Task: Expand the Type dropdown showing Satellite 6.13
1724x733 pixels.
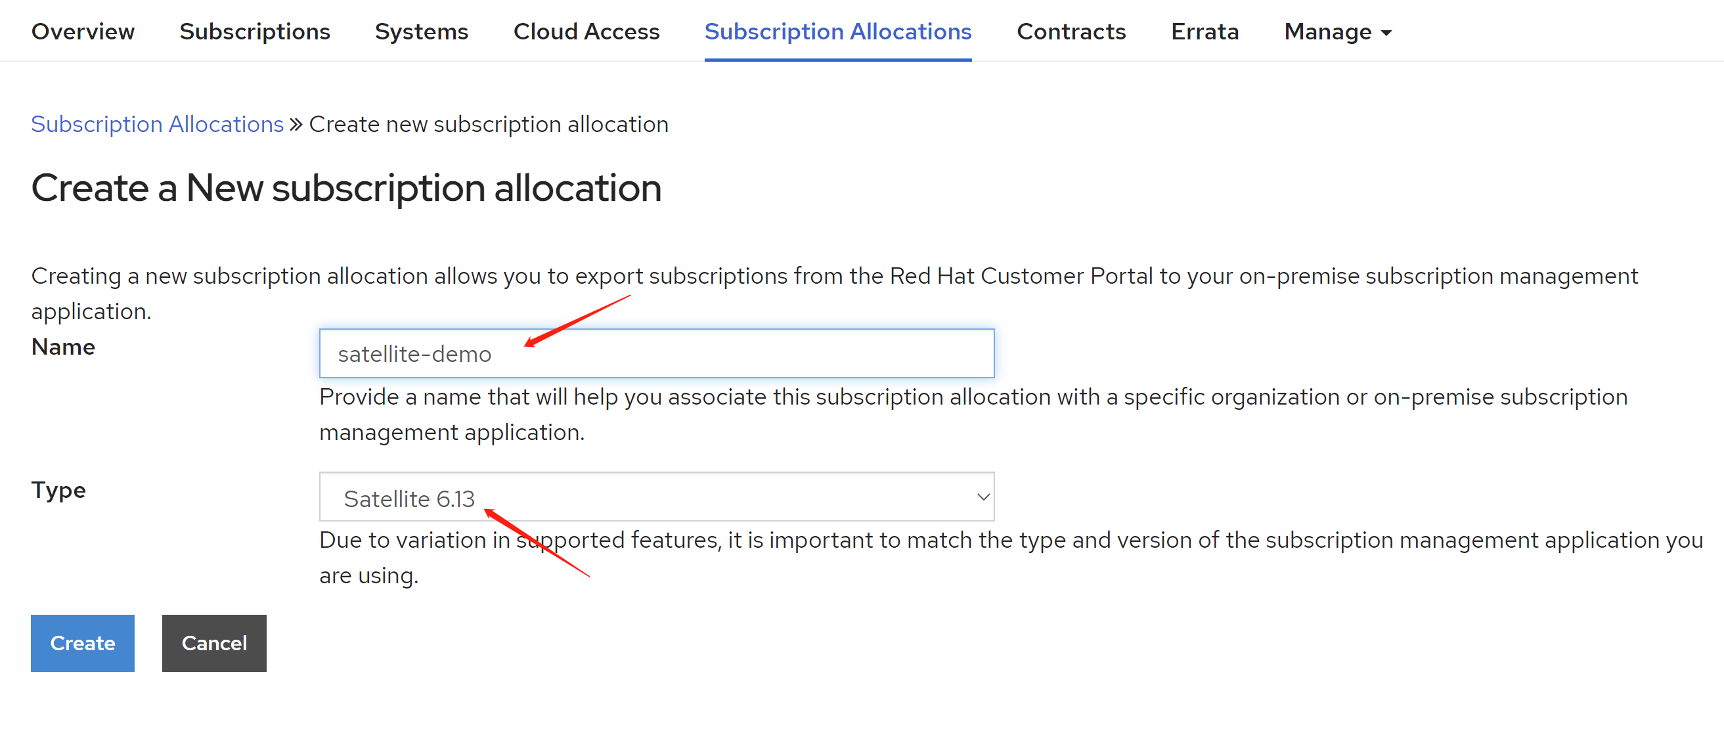Action: [656, 497]
